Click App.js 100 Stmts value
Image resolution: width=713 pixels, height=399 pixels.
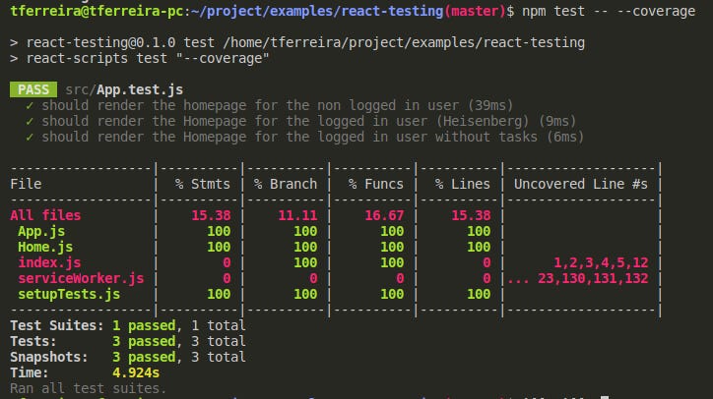coord(219,231)
